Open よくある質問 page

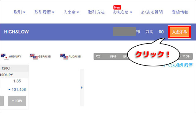[152, 12]
